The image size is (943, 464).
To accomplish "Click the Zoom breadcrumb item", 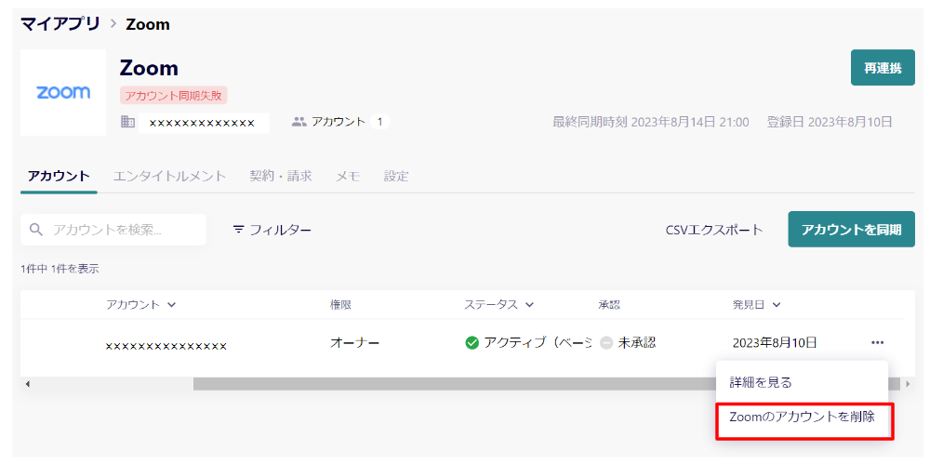I will (148, 25).
